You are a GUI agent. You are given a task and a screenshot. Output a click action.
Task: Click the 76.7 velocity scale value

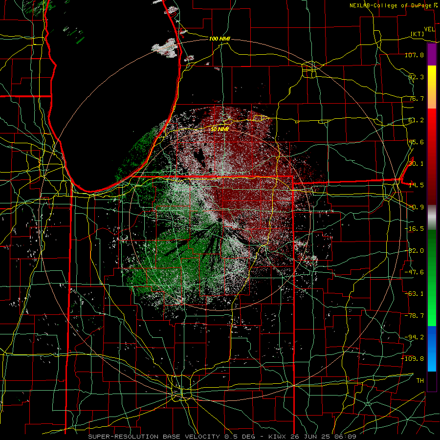(416, 98)
